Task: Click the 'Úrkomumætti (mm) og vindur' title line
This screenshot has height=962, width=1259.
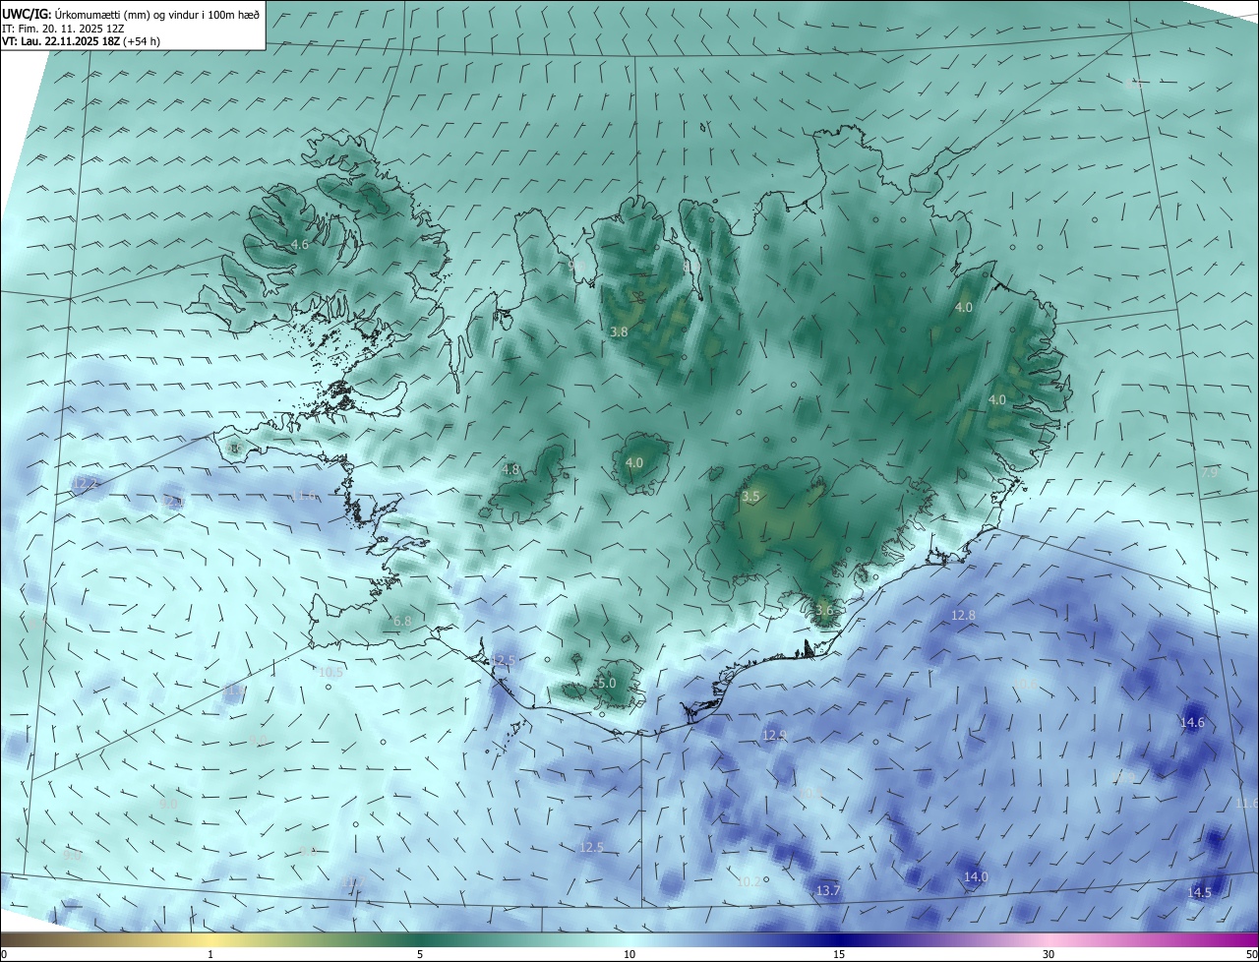Action: pyautogui.click(x=131, y=13)
